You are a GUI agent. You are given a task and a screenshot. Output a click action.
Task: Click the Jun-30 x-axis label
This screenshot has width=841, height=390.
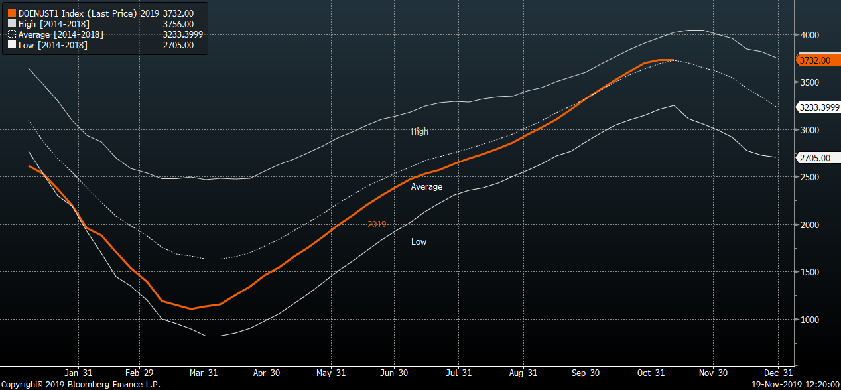[394, 373]
